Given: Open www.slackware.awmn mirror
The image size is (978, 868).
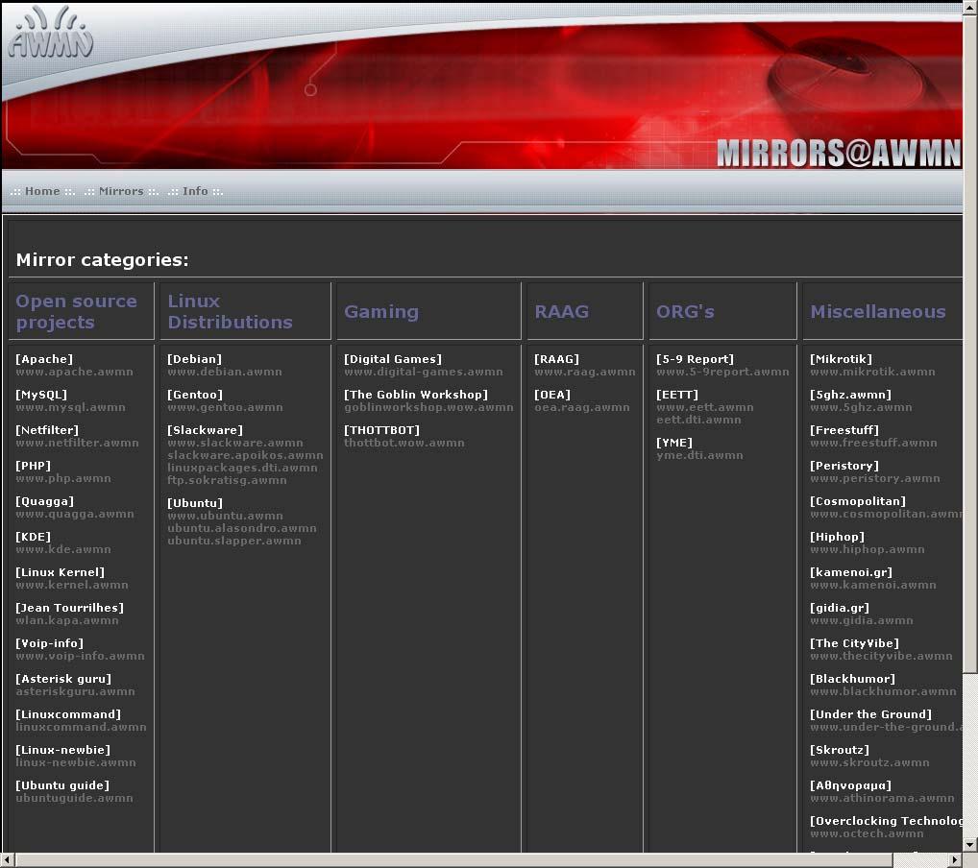Looking at the screenshot, I should [235, 443].
